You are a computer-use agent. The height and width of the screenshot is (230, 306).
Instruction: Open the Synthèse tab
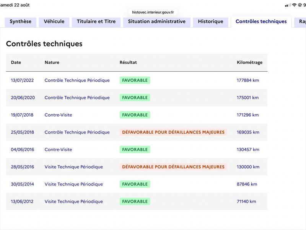coord(21,21)
